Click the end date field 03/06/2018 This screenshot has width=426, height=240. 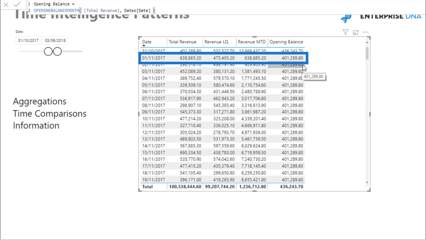[x=55, y=41]
